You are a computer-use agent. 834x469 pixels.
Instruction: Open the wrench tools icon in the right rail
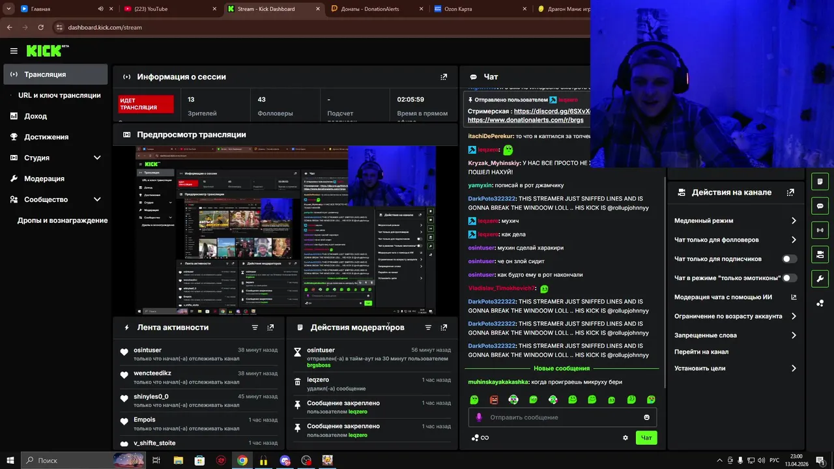(x=820, y=279)
